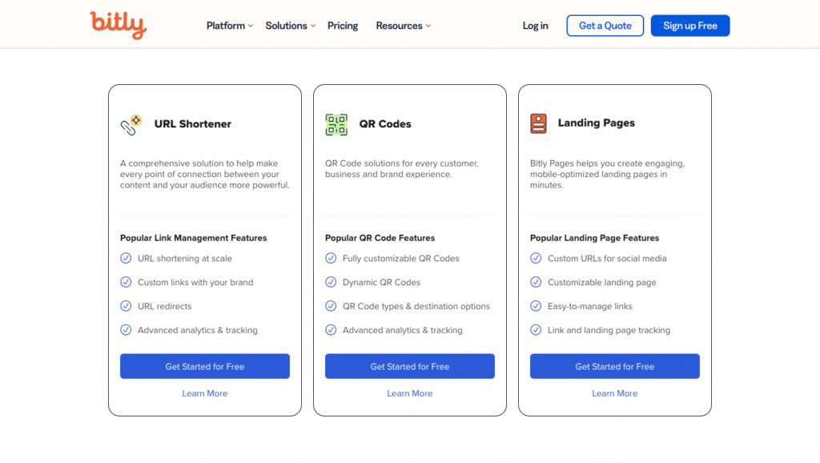Click Custom URLs for social media text
The width and height of the screenshot is (820, 463).
point(607,259)
